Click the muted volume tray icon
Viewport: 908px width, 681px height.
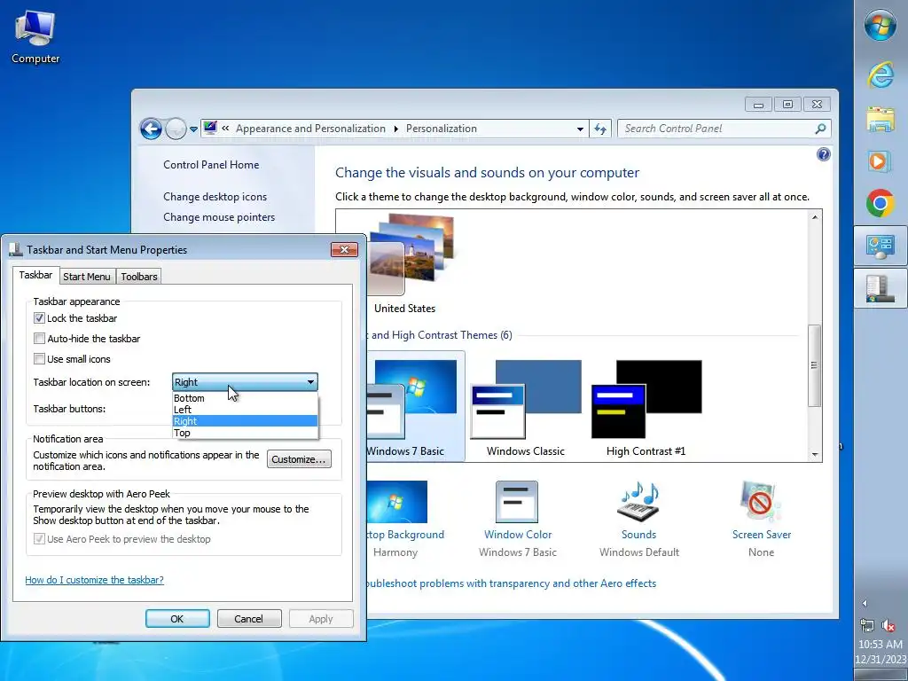click(x=888, y=625)
